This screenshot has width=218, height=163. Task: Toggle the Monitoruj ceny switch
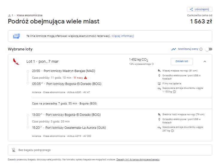(x=209, y=49)
